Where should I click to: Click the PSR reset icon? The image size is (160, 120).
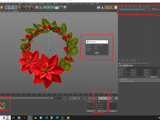coord(106,7)
